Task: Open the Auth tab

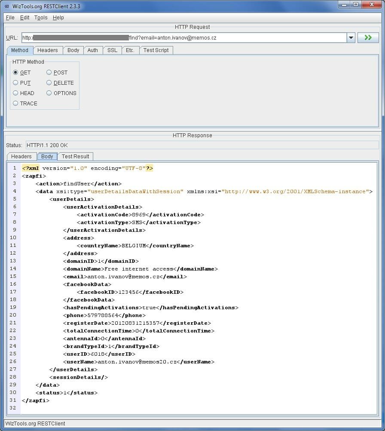Action: click(93, 50)
